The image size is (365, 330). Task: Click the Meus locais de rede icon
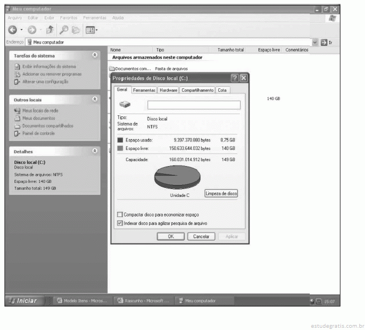17,111
